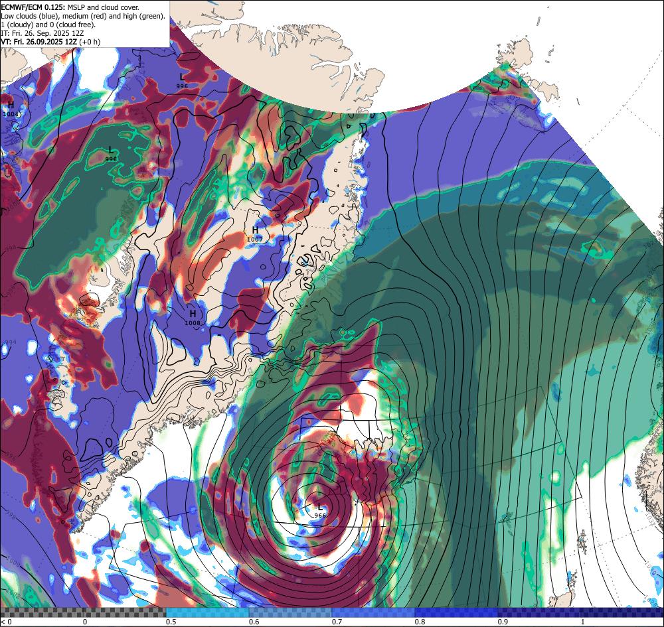Viewport: 664px width, 627px height.
Task: Click the '0.9' colorbar tick label
Action: click(x=503, y=622)
